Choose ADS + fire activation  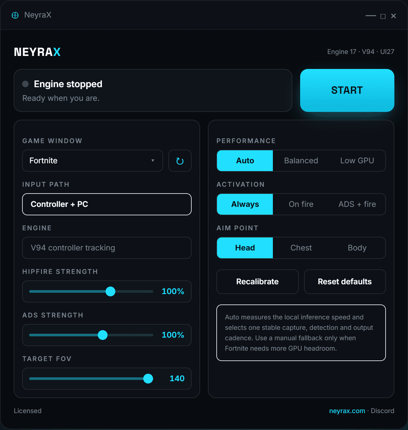coord(357,204)
